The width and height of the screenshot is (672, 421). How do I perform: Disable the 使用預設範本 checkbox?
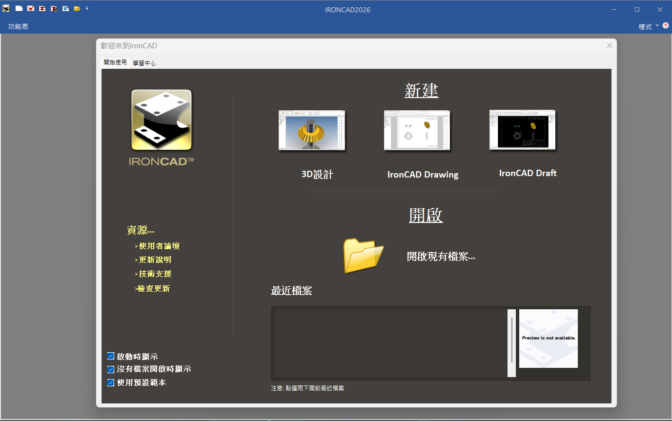[111, 382]
